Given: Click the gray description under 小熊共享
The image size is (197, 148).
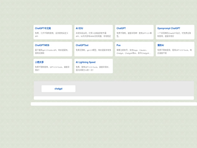Looking at the screenshot, I should click(x=52, y=69).
